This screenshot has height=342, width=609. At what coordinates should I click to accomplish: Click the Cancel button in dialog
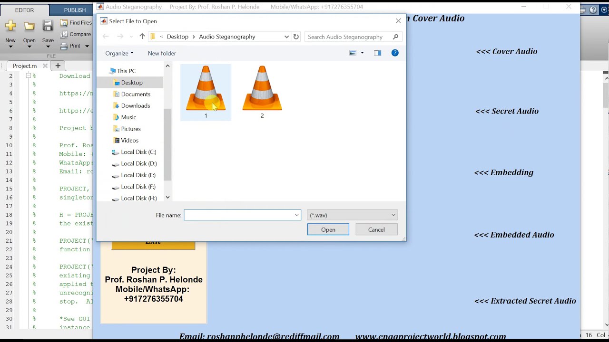point(376,229)
